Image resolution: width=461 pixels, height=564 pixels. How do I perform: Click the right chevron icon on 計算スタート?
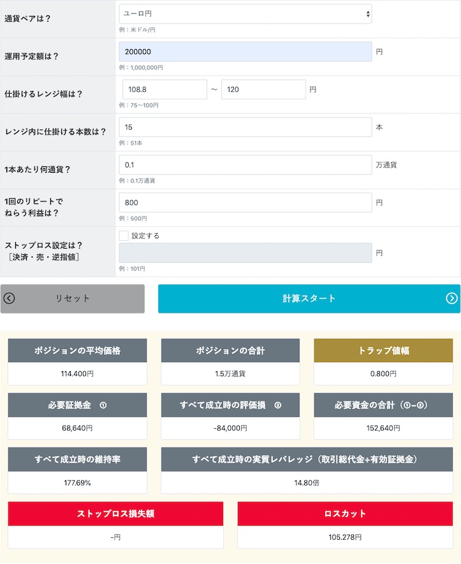pyautogui.click(x=451, y=298)
